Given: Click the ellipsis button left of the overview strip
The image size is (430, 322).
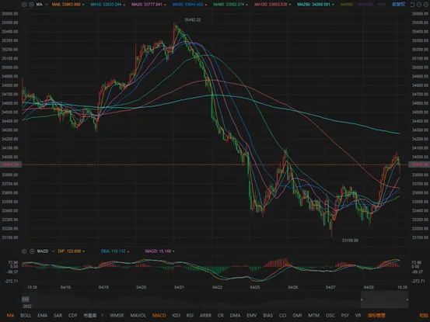Looking at the screenshot, I should pyautogui.click(x=25, y=299).
